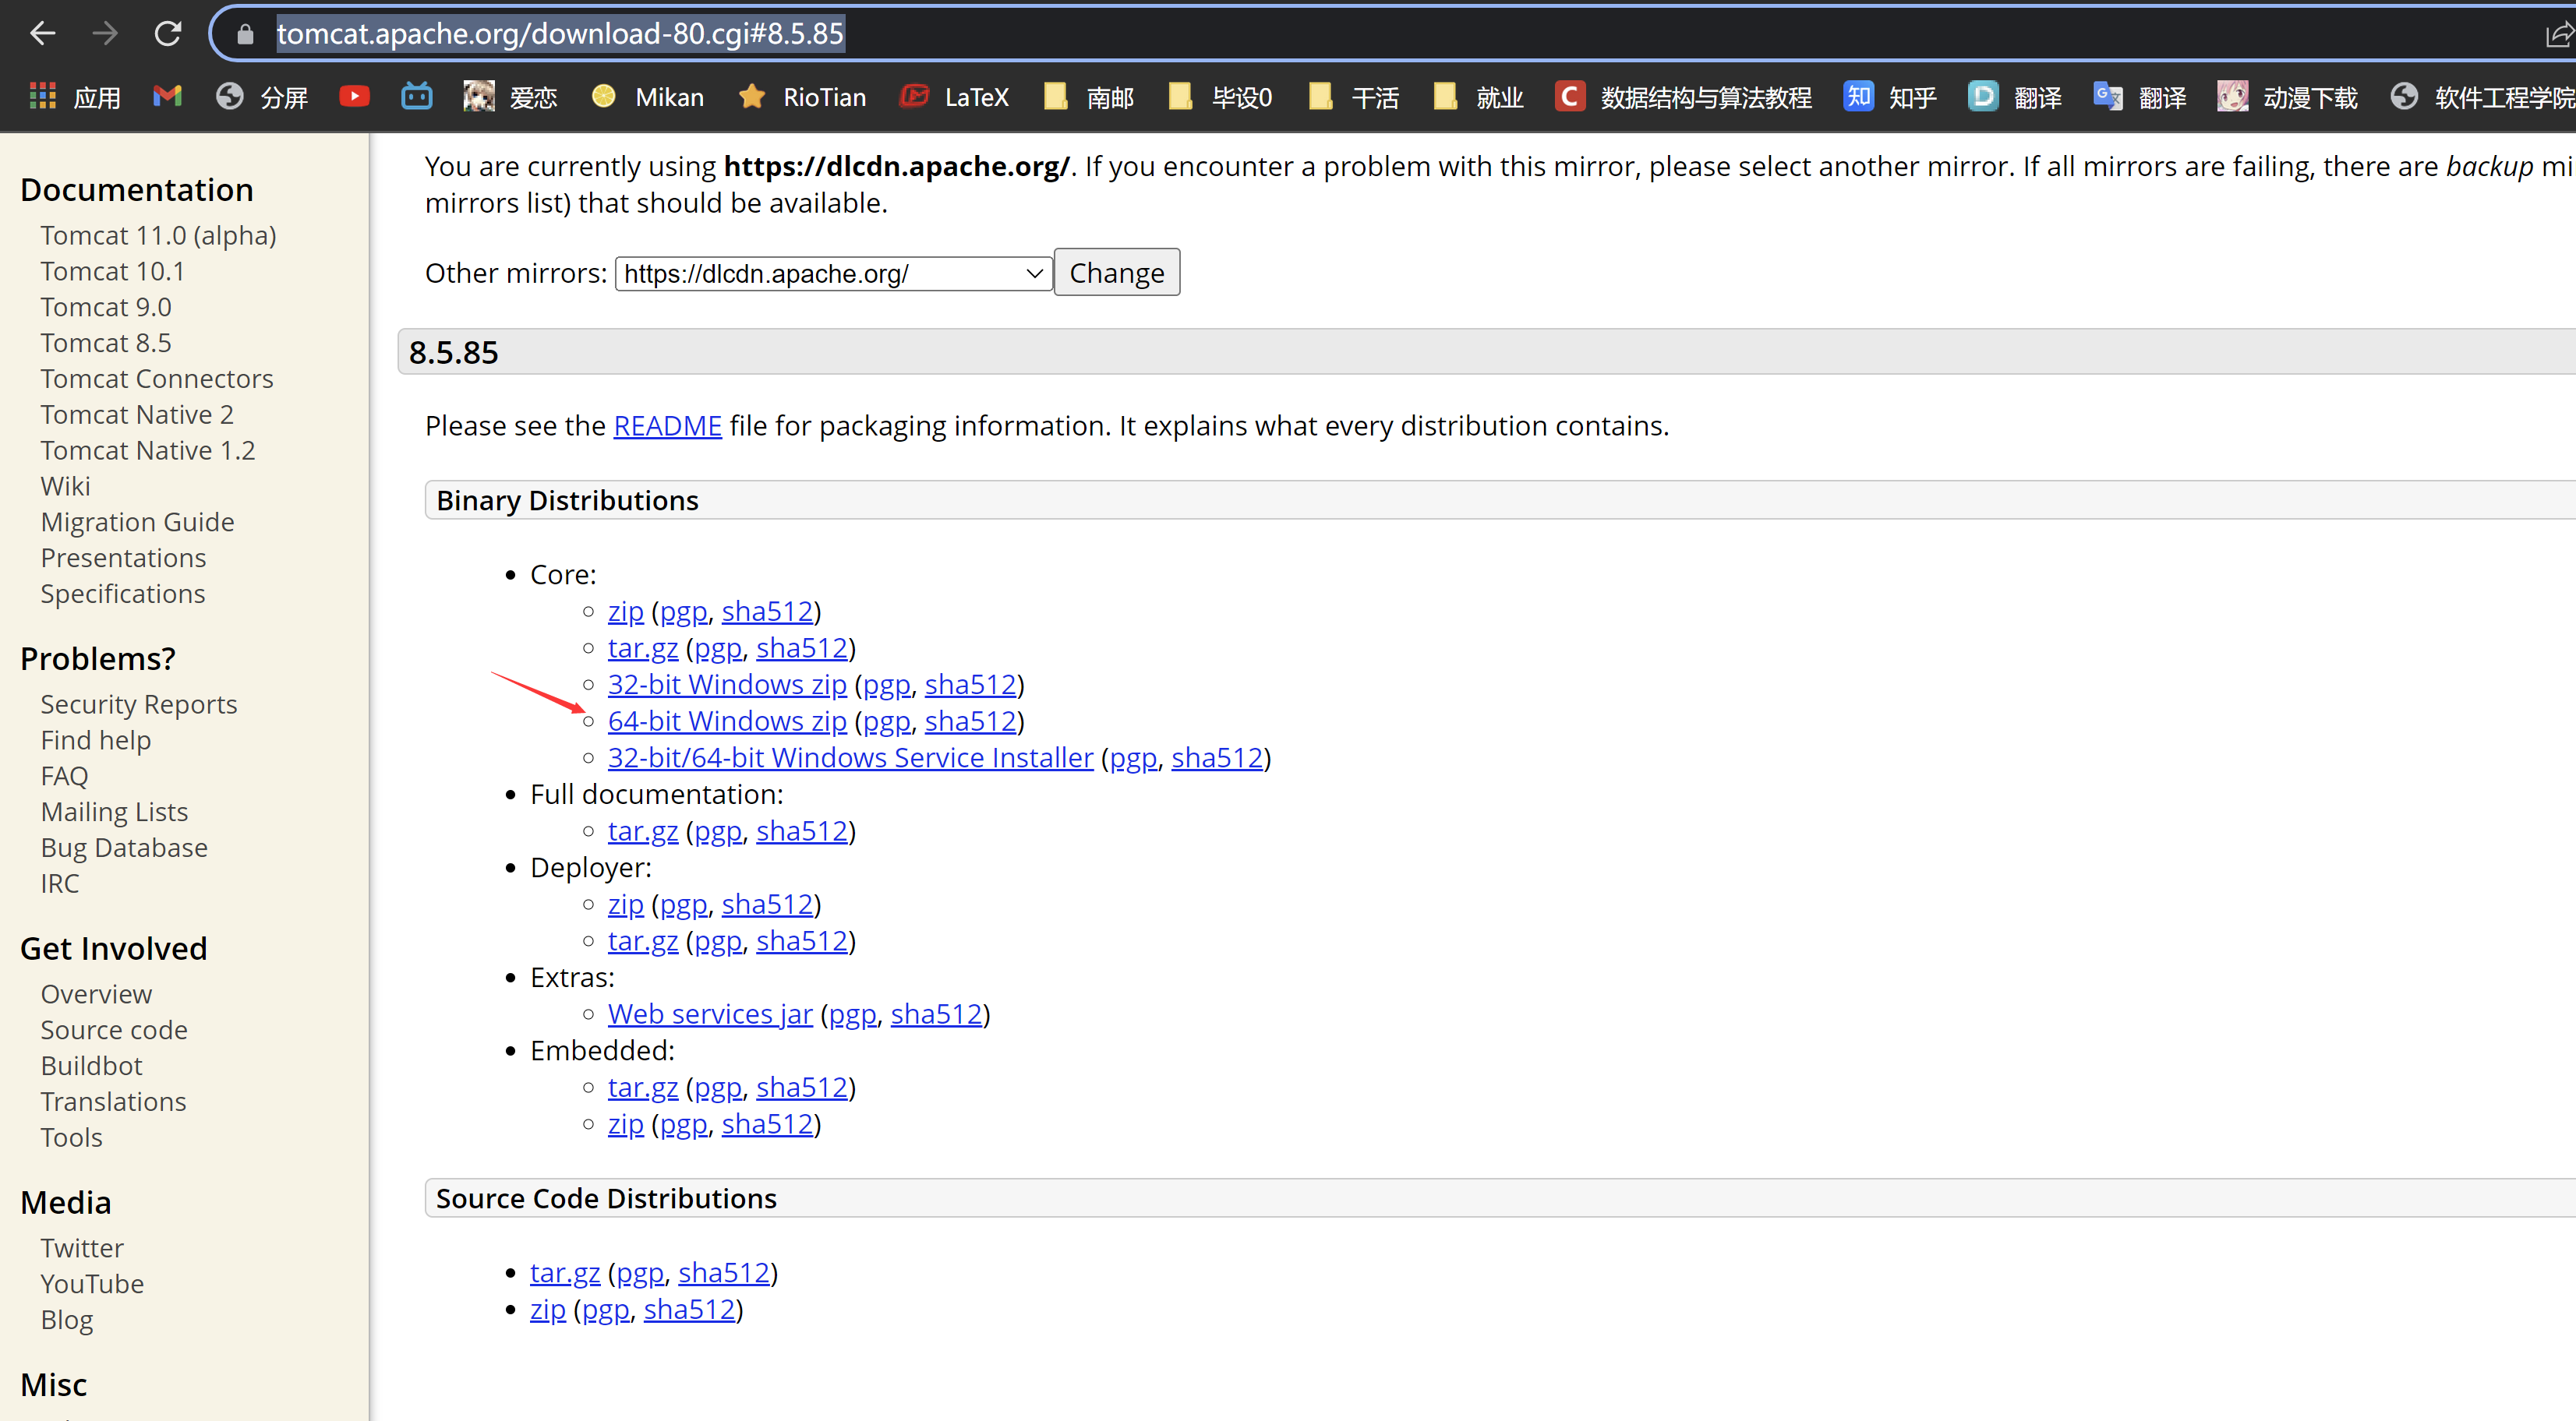
Task: Open Tomcat Native 2 documentation
Action: (x=136, y=414)
